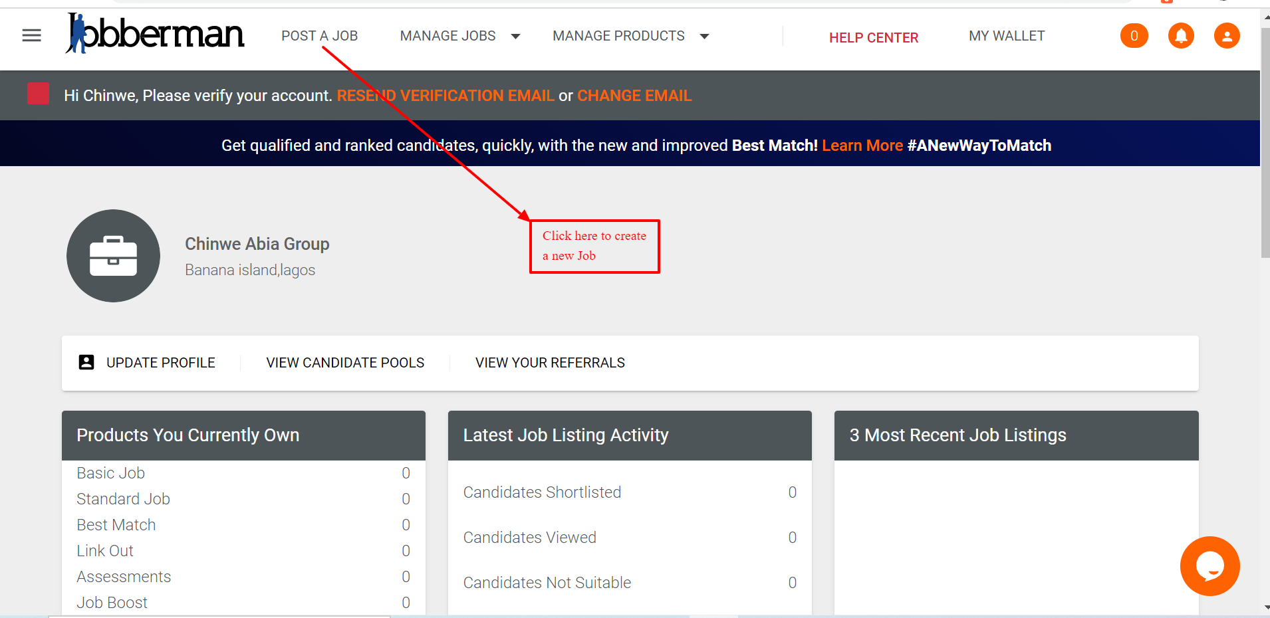Select Post a Job in navigation
The width and height of the screenshot is (1270, 618).
pos(319,36)
